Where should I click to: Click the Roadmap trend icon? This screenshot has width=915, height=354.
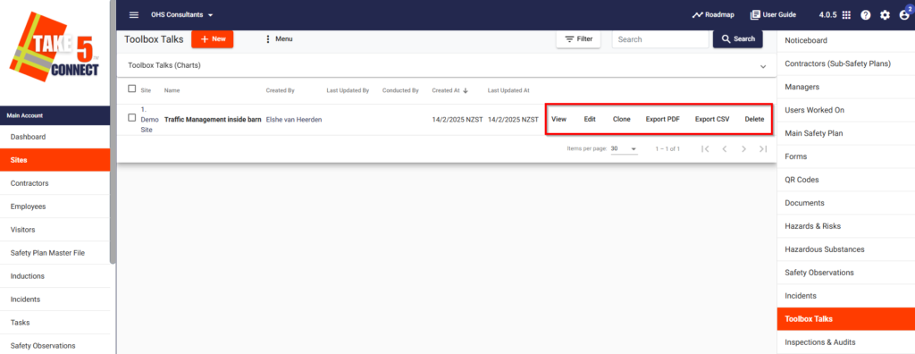(x=697, y=15)
